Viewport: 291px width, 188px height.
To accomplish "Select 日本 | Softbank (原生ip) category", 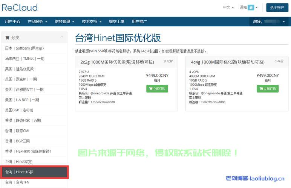I will 34,48.
